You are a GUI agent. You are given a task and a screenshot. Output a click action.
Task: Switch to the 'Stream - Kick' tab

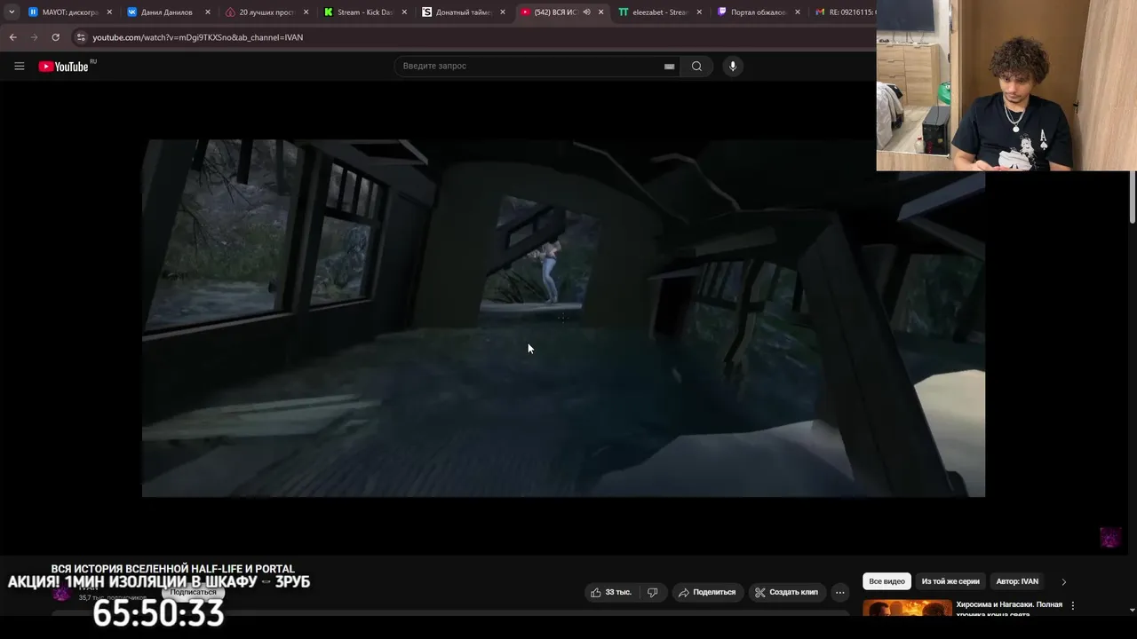click(x=364, y=12)
